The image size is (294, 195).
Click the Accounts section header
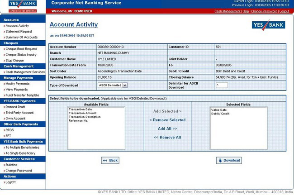(x=23, y=20)
